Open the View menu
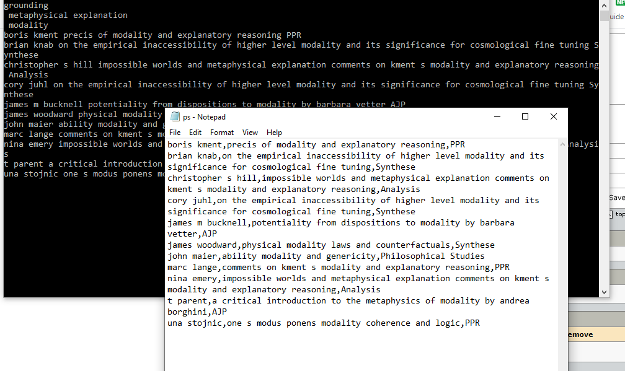Viewport: 625px width, 371px height. pos(250,133)
